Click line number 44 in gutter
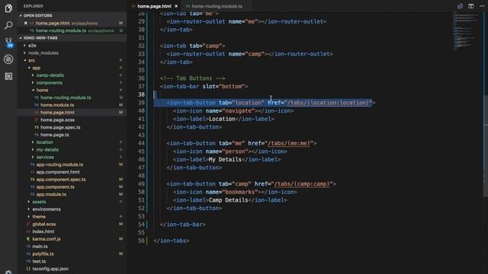 click(x=141, y=143)
